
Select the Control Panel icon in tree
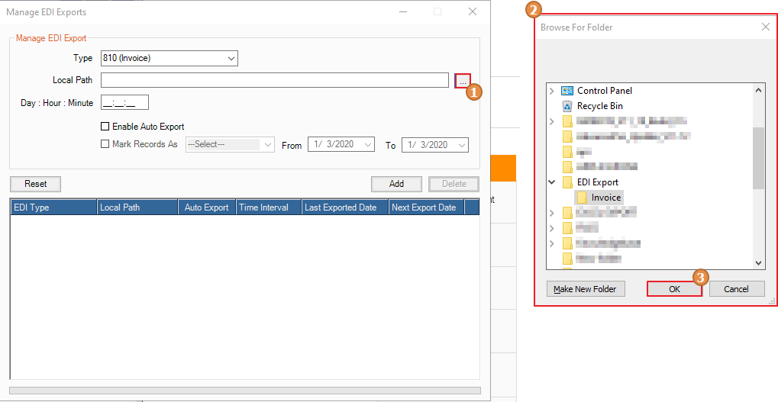pos(567,91)
